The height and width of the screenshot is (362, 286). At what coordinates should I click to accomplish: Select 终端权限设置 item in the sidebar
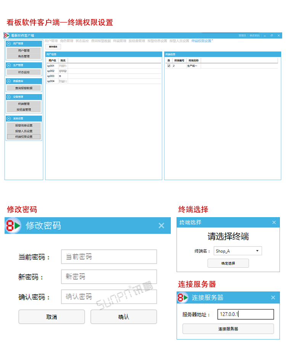[24, 137]
